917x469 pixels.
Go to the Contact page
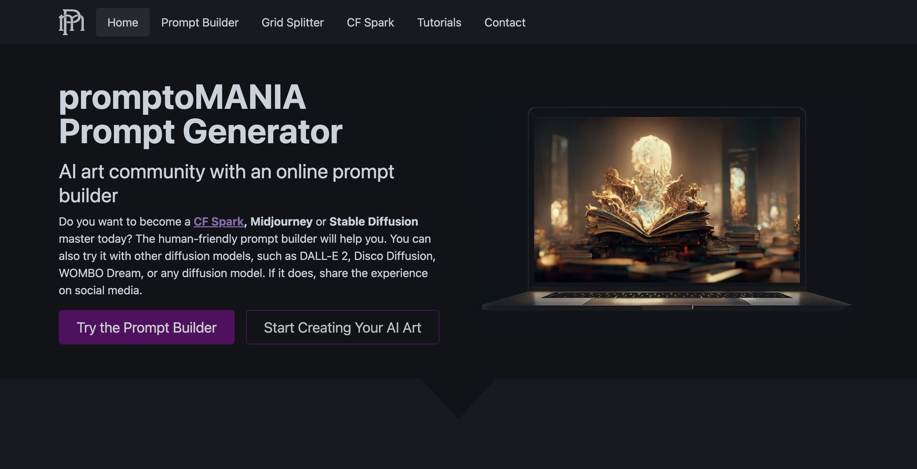[x=505, y=22]
